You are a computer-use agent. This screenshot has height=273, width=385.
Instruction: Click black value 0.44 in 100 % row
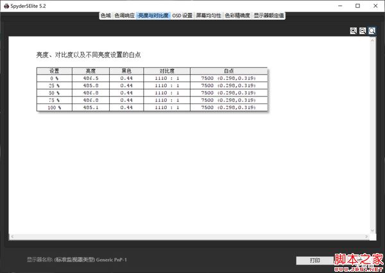coord(126,108)
